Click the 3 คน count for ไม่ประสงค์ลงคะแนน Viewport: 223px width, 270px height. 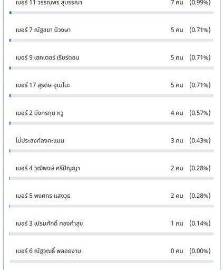(177, 140)
